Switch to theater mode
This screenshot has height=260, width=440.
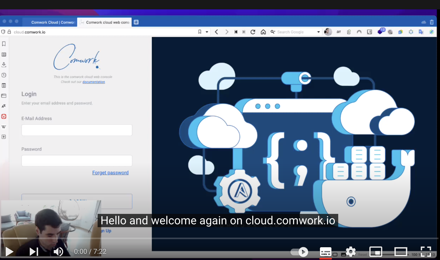coord(401,252)
